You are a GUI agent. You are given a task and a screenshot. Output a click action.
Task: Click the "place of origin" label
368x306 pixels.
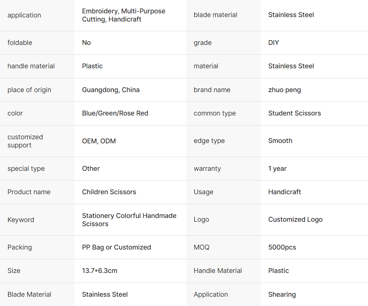(29, 90)
